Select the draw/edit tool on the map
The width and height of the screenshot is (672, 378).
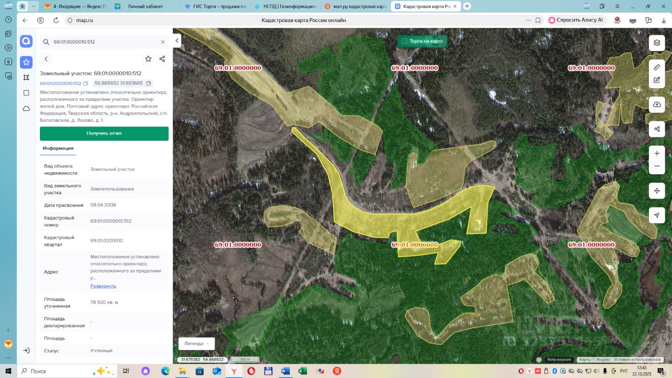coord(657,80)
